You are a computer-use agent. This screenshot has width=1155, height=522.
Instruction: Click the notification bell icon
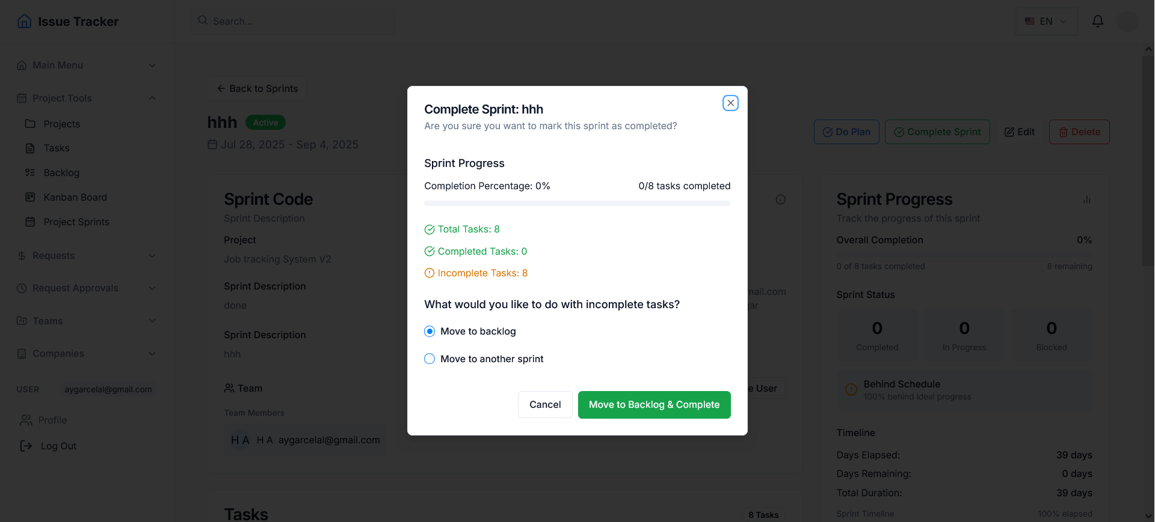[x=1097, y=21]
